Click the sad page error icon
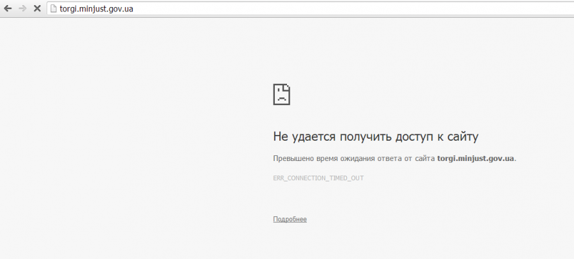Screen dimensions: 574x259 [x=282, y=94]
